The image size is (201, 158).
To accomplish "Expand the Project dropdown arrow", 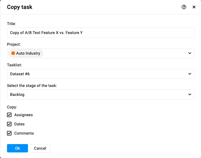I will click(x=190, y=53).
